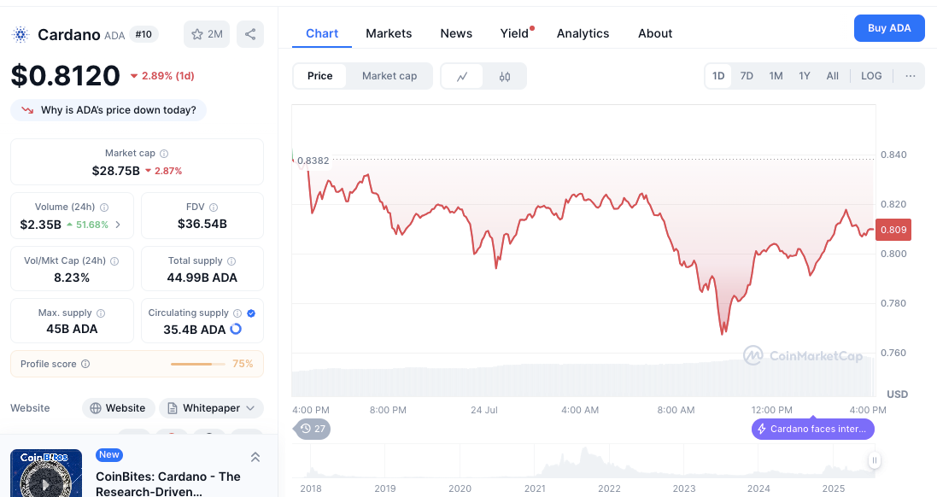Open the chart more-options ellipsis
The image size is (937, 497).
point(911,76)
